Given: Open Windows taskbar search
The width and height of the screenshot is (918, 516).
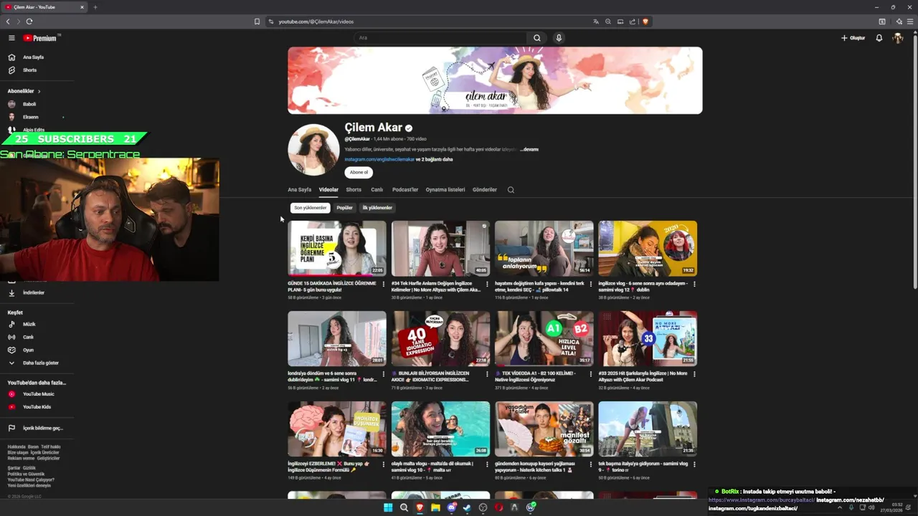Looking at the screenshot, I should coord(404,507).
